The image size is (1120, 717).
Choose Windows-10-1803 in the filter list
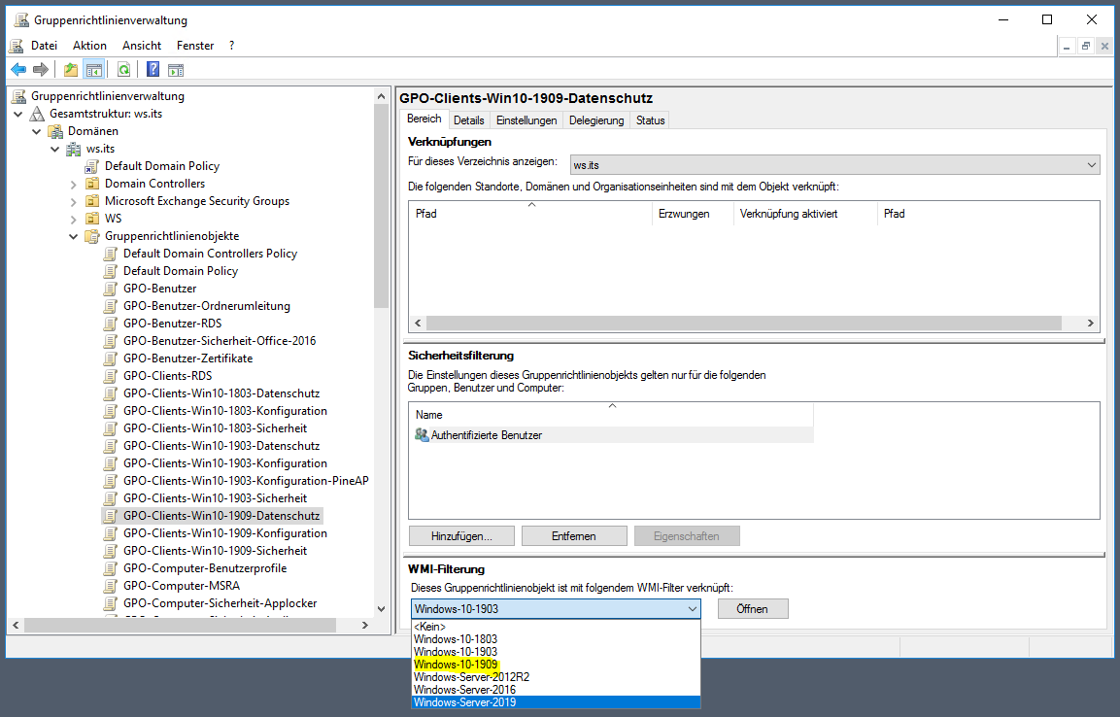tap(556, 639)
